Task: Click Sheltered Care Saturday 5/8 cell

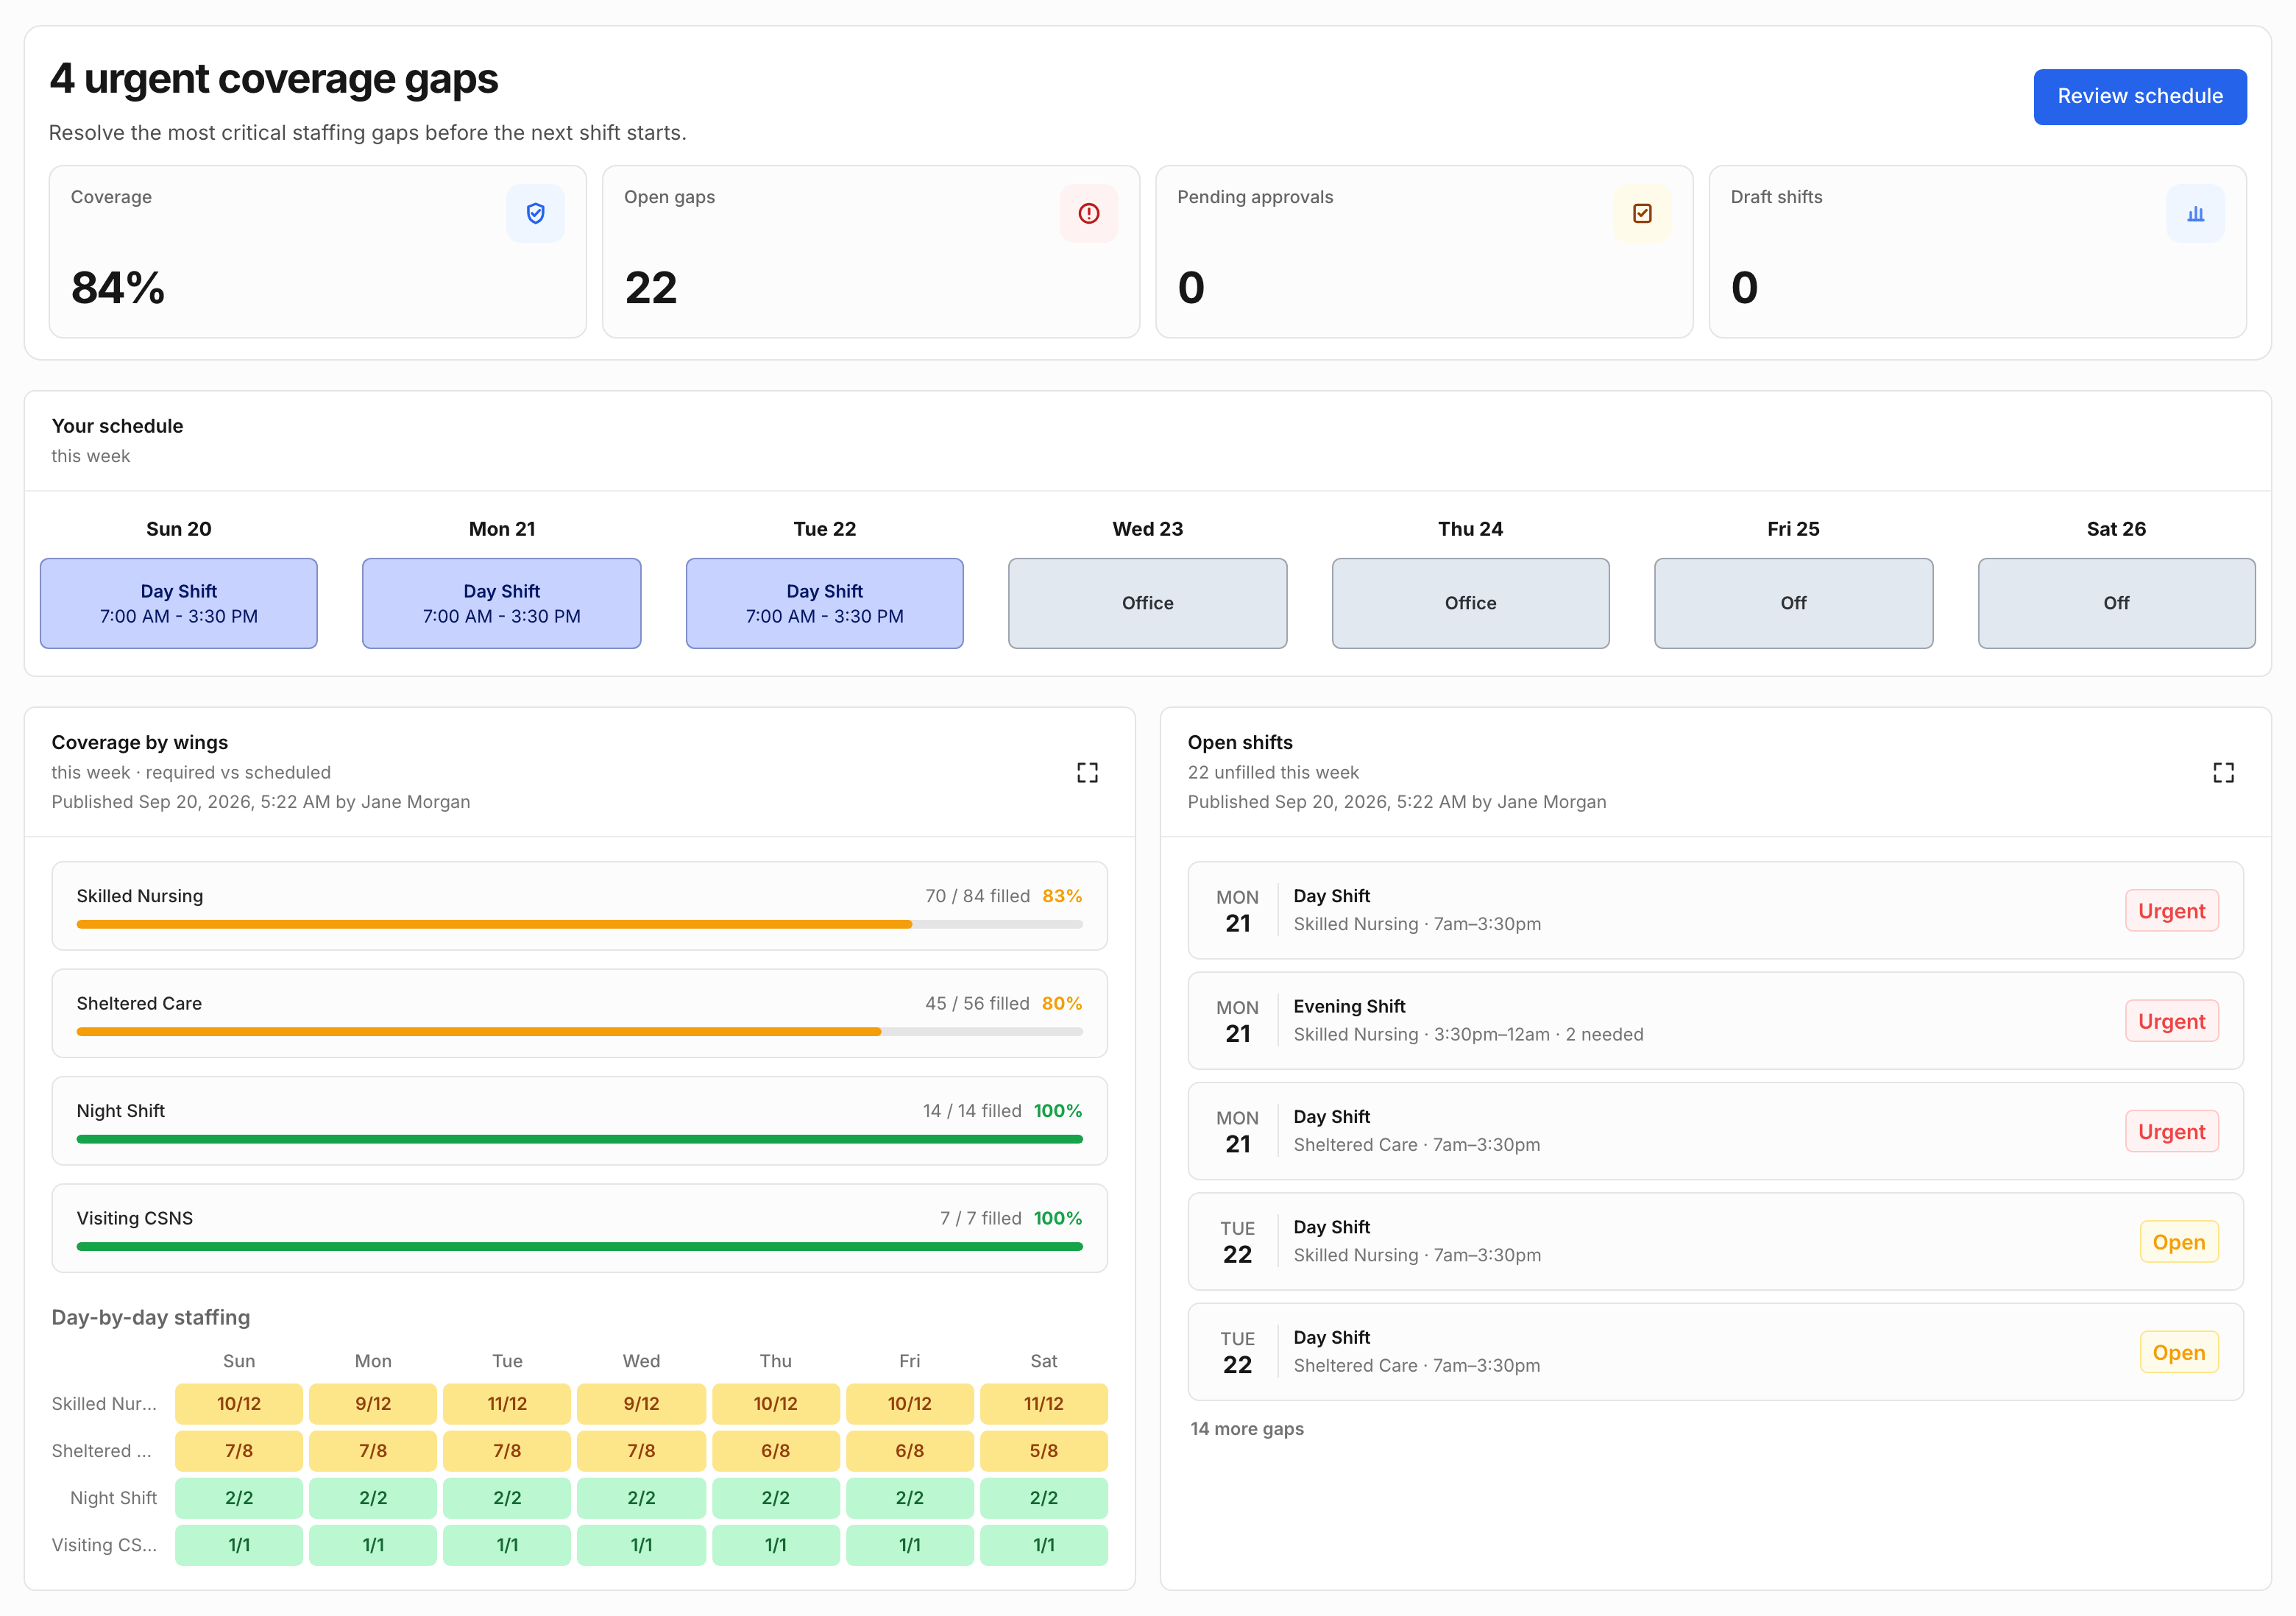Action: point(1044,1451)
